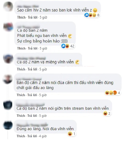The width and height of the screenshot is (131, 144).
Task: Open reactions on the 'Sao cấm hlv' comment
Action: pyautogui.click(x=92, y=15)
